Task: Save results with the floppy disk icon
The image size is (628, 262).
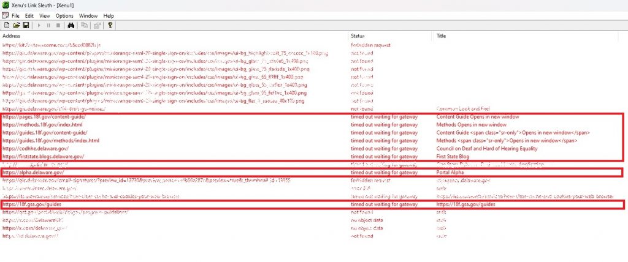Action: 26,25
